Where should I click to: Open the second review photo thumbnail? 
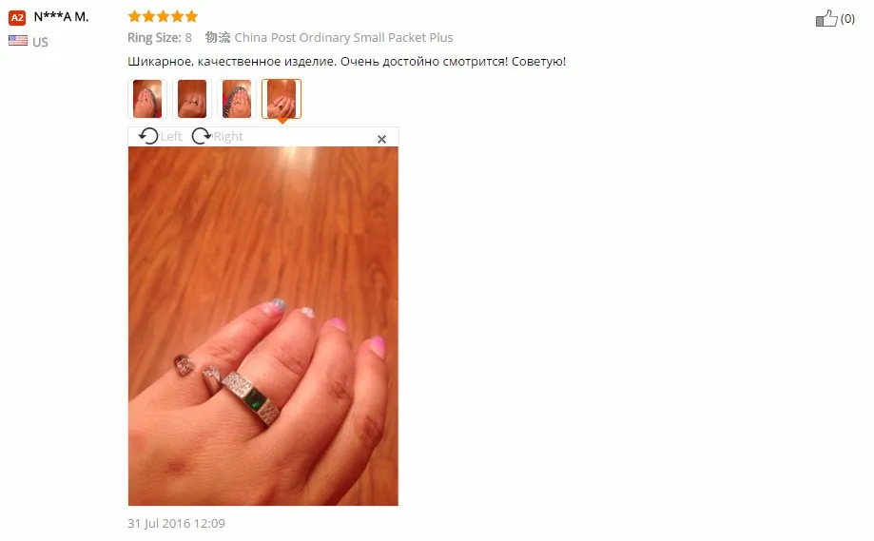pos(192,99)
